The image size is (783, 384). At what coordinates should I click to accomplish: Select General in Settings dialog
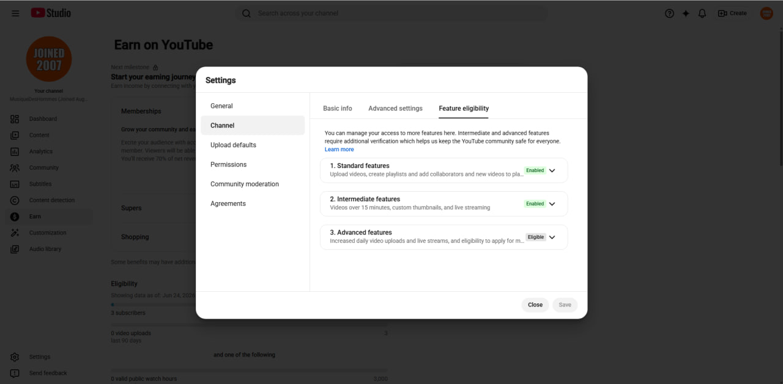point(253,106)
